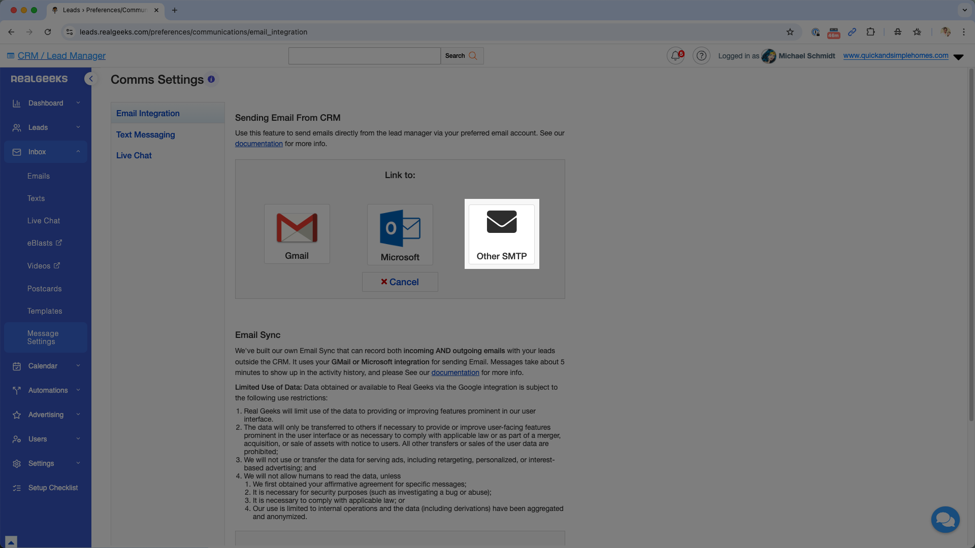Open Templates in sidebar
Image resolution: width=975 pixels, height=548 pixels.
45,311
